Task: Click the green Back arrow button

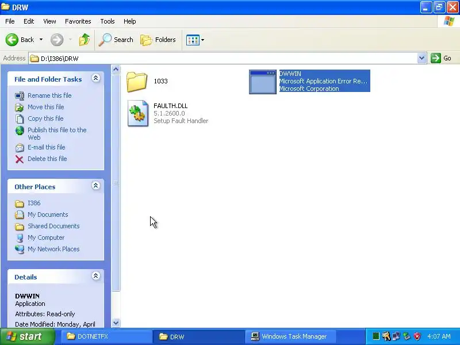Action: (x=11, y=40)
